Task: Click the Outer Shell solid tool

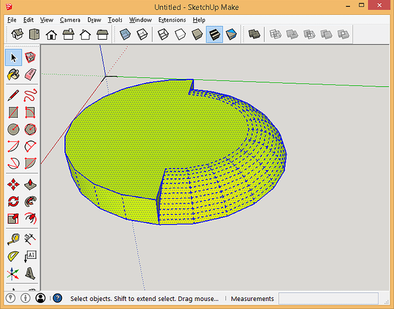Action: [254, 35]
